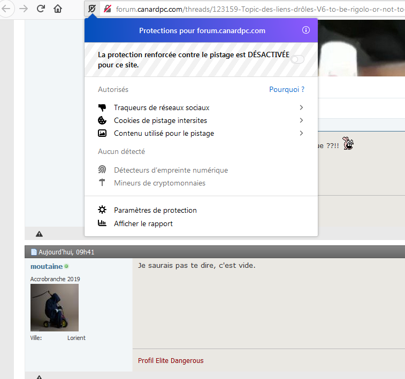
Task: Click the chart icon beside Afficher le rapport
Action: 102,223
